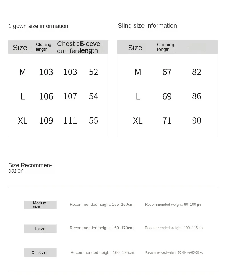Image resolution: width=226 pixels, height=279 pixels.
Task: Click the sling size M row label
Action: point(138,72)
